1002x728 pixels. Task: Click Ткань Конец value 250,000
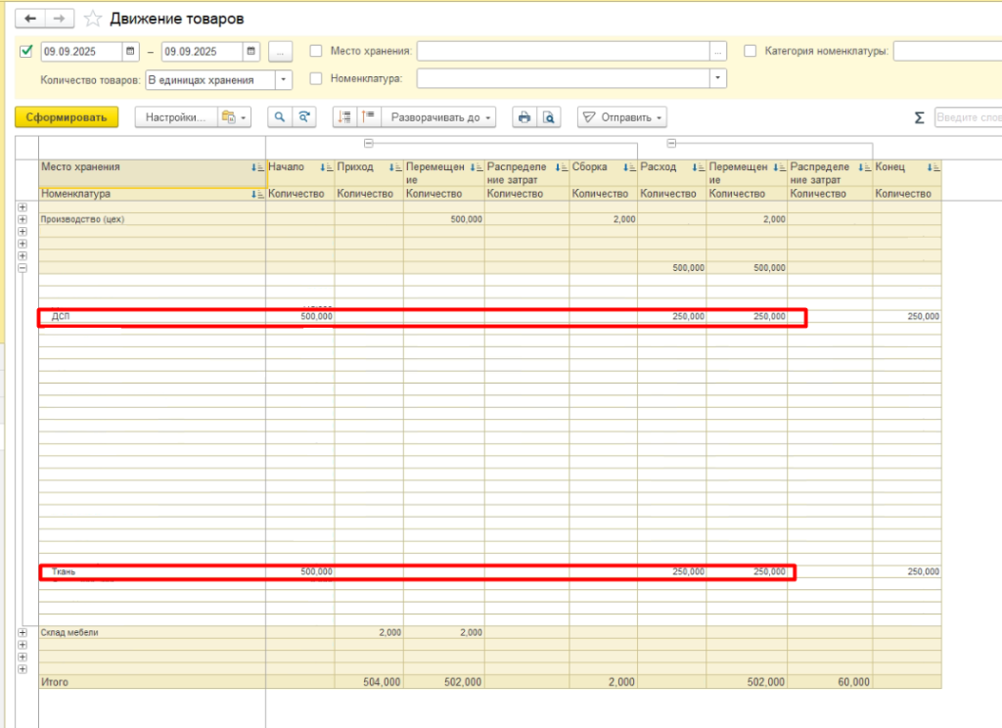click(924, 571)
